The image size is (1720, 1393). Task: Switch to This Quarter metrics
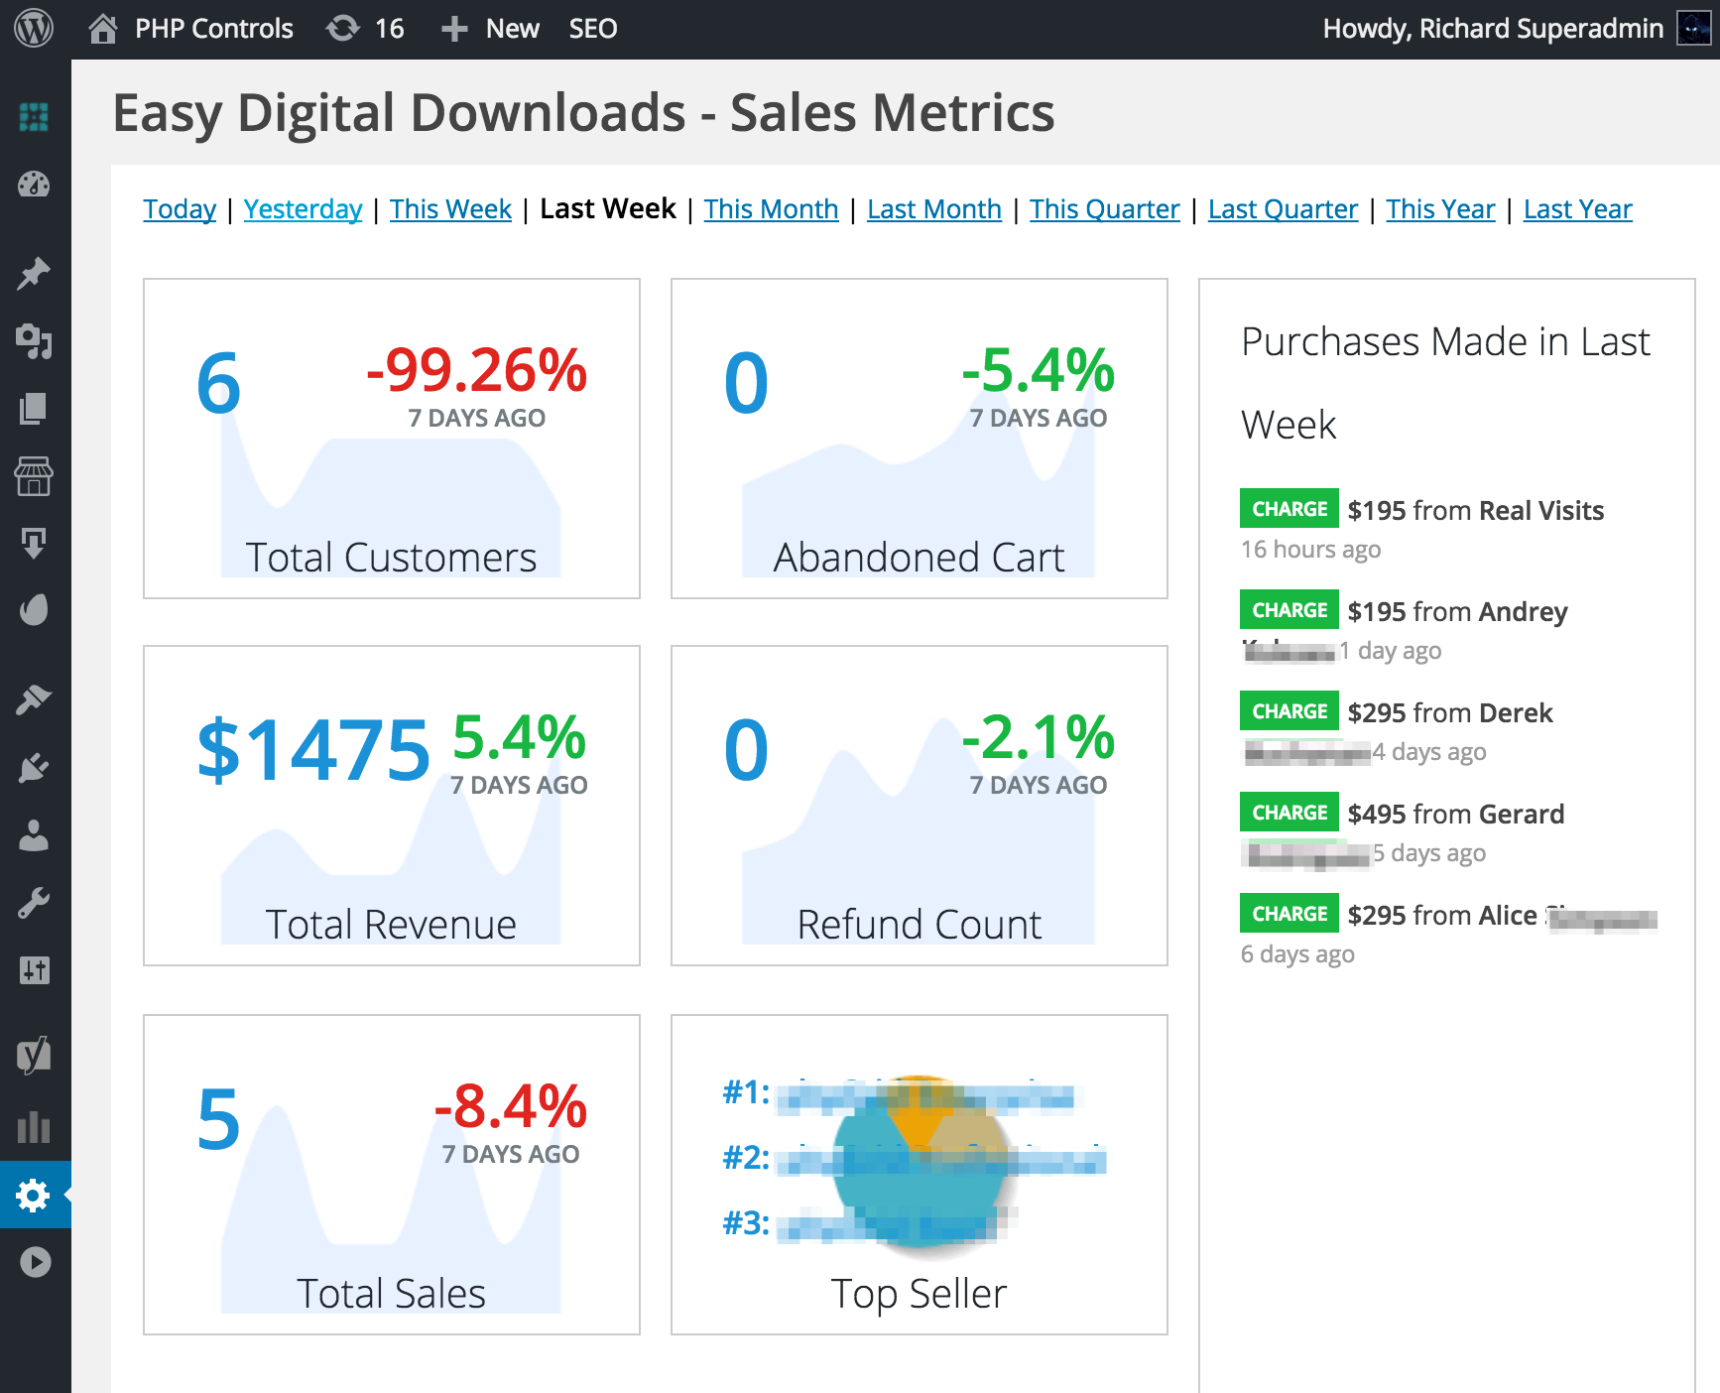tap(1104, 209)
